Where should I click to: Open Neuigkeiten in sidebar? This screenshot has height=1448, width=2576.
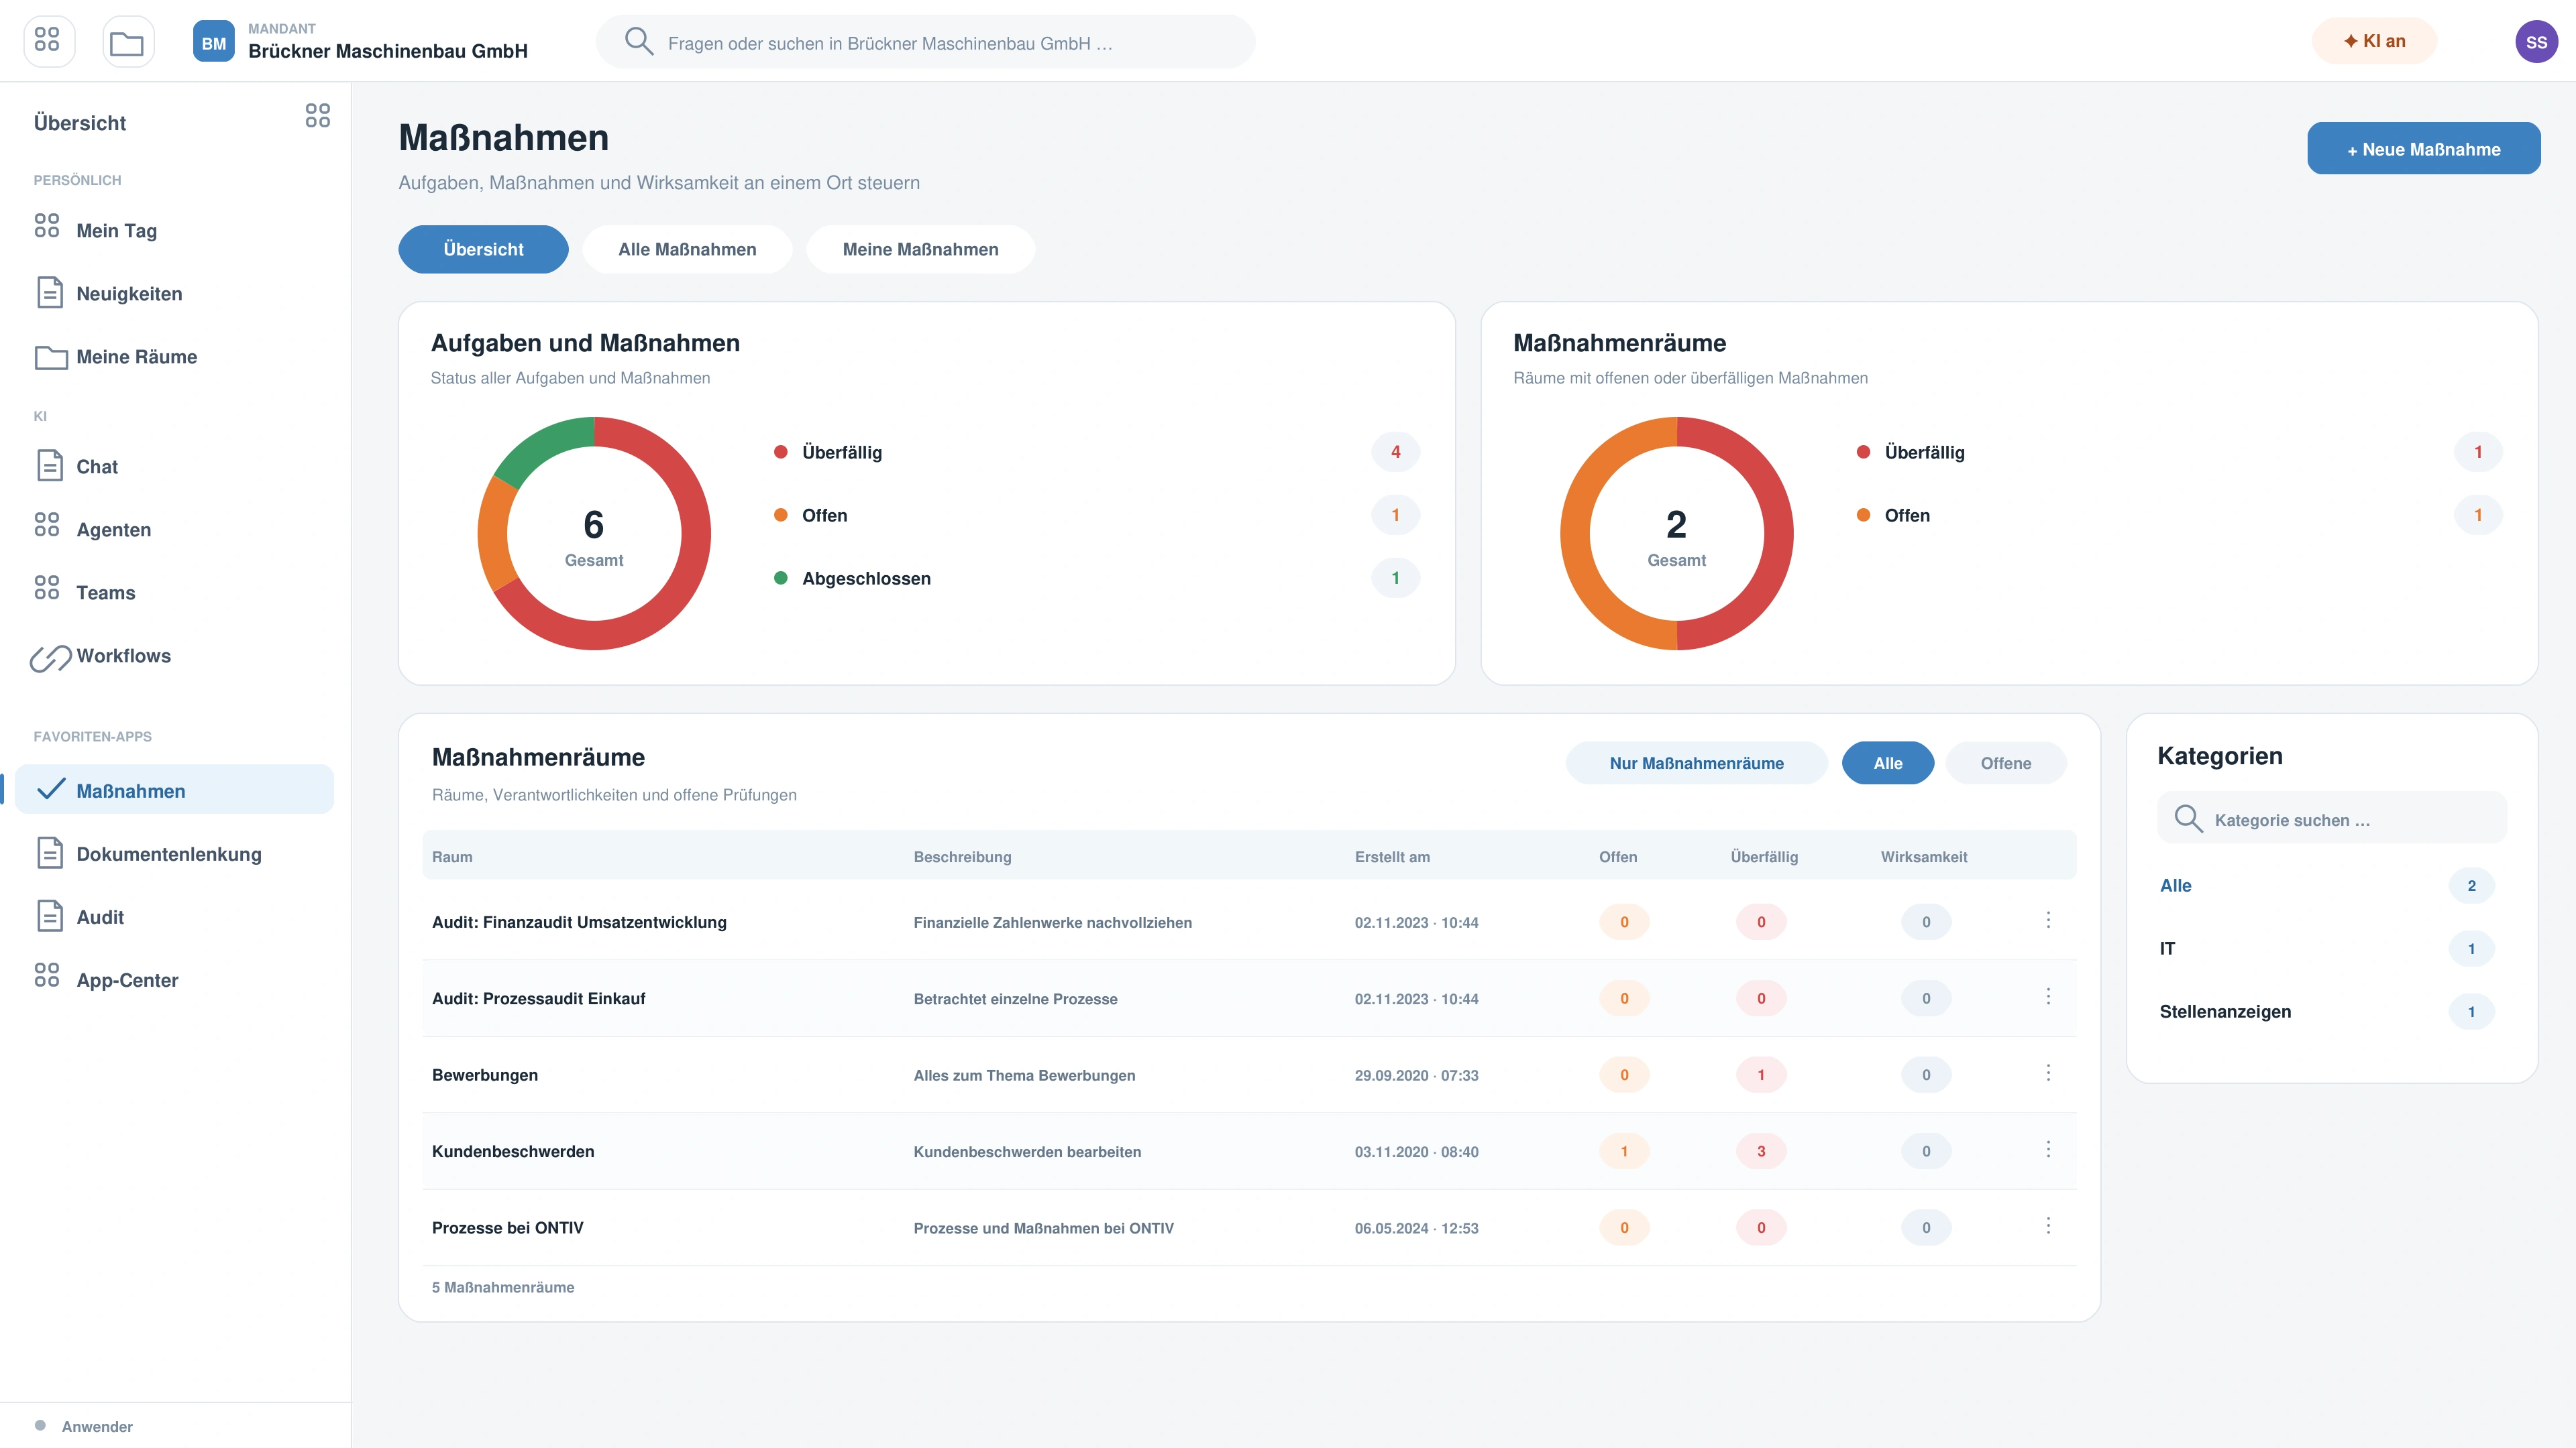pyautogui.click(x=174, y=293)
